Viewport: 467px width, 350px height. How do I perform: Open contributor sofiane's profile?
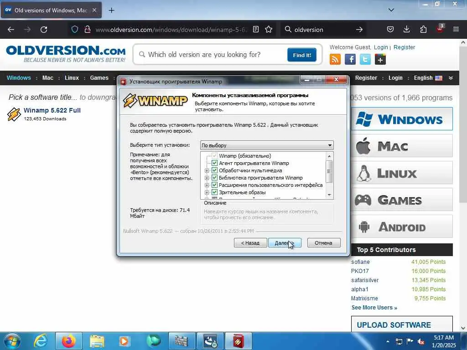[360, 262]
